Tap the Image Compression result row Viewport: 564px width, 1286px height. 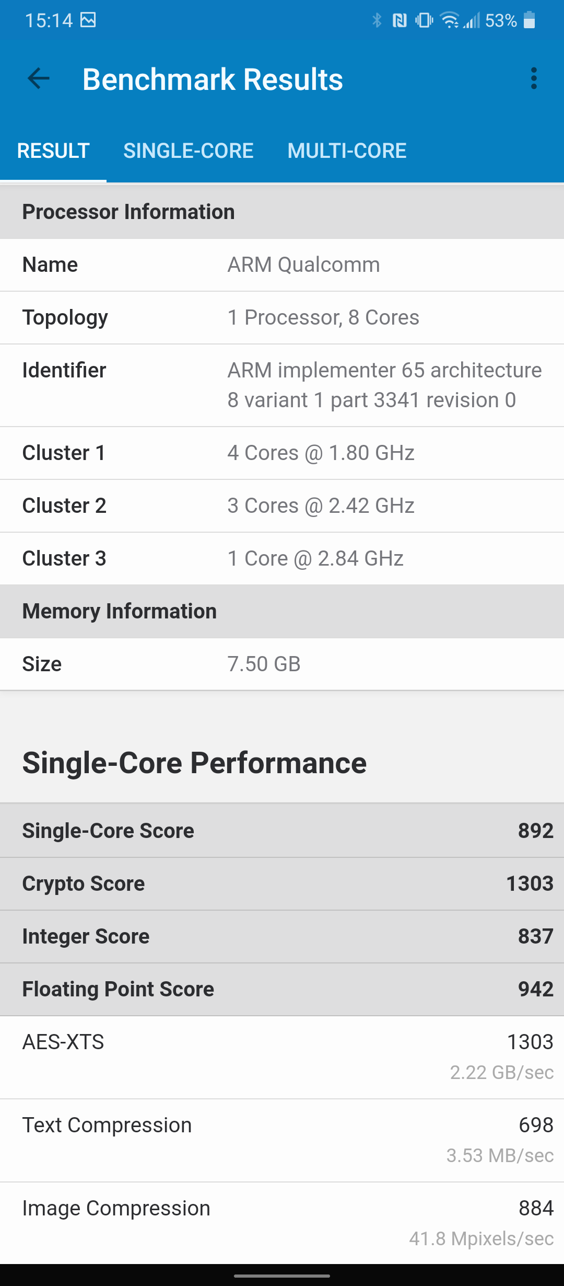[282, 1223]
